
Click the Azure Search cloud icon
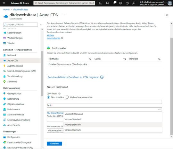[x=4, y=125]
